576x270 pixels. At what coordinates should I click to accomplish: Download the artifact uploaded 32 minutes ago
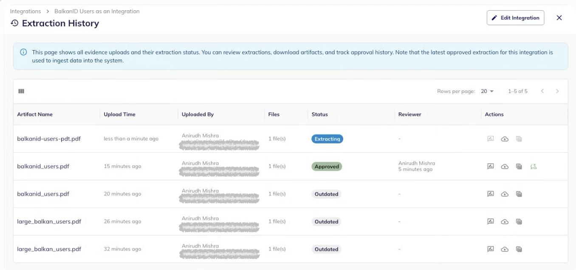click(x=505, y=249)
